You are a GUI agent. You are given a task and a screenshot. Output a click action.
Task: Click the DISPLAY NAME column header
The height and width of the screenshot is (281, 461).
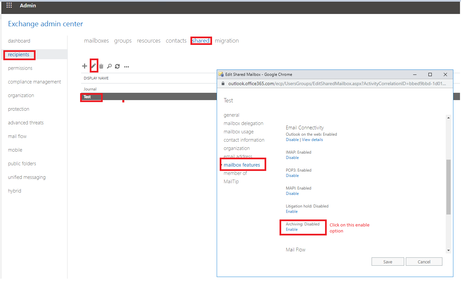click(96, 78)
